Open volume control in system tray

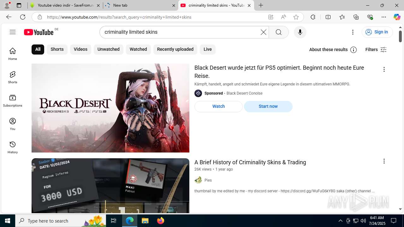click(x=363, y=221)
